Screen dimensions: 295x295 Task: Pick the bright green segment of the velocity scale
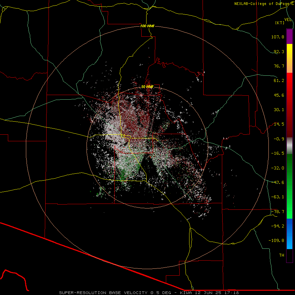pyautogui.click(x=289, y=203)
